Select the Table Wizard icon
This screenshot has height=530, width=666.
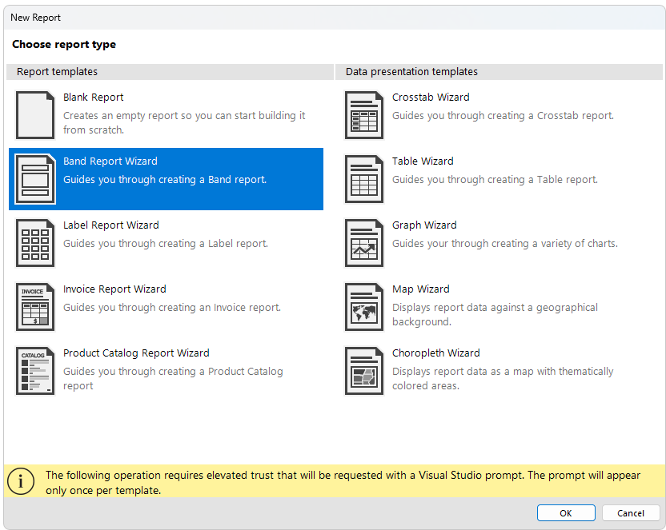tap(364, 178)
